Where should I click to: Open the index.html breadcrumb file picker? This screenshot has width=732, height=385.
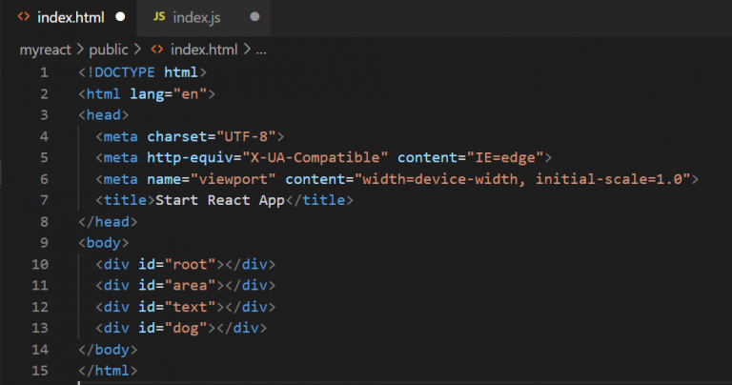pyautogui.click(x=202, y=49)
